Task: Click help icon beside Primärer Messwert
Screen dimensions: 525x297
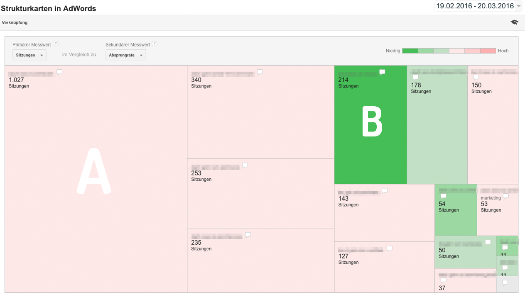Action: point(56,44)
